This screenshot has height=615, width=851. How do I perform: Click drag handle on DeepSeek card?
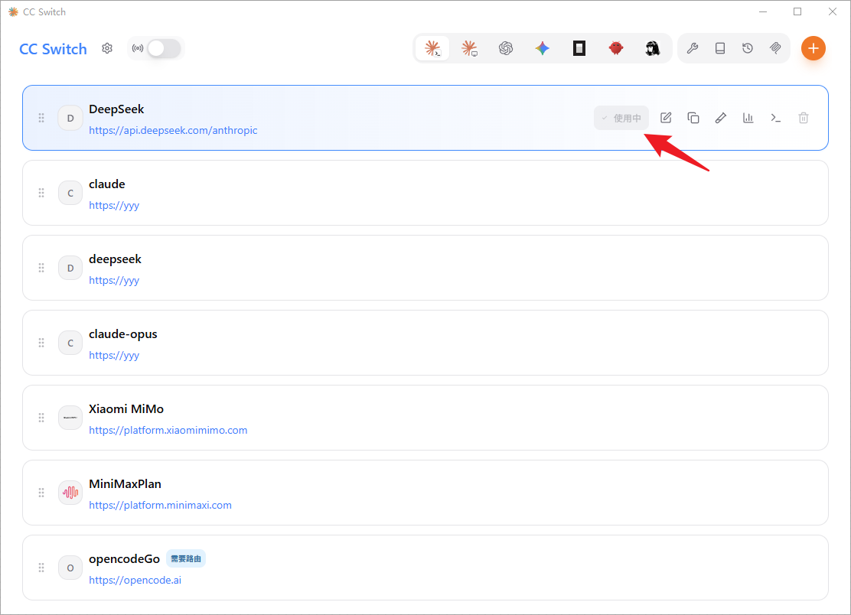pos(41,118)
